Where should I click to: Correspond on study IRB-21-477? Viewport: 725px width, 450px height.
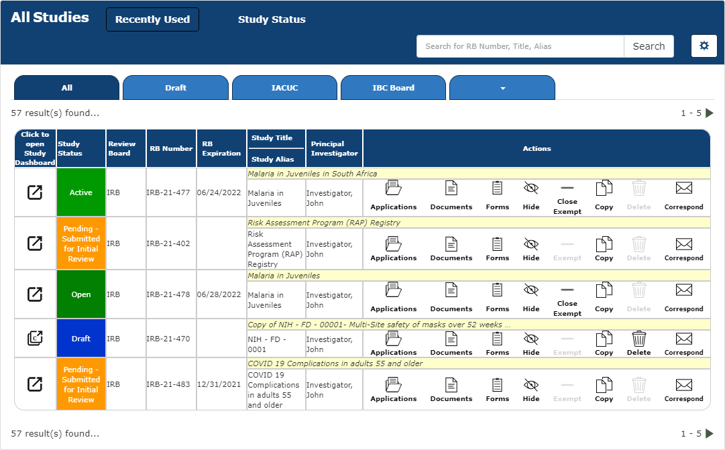click(684, 195)
